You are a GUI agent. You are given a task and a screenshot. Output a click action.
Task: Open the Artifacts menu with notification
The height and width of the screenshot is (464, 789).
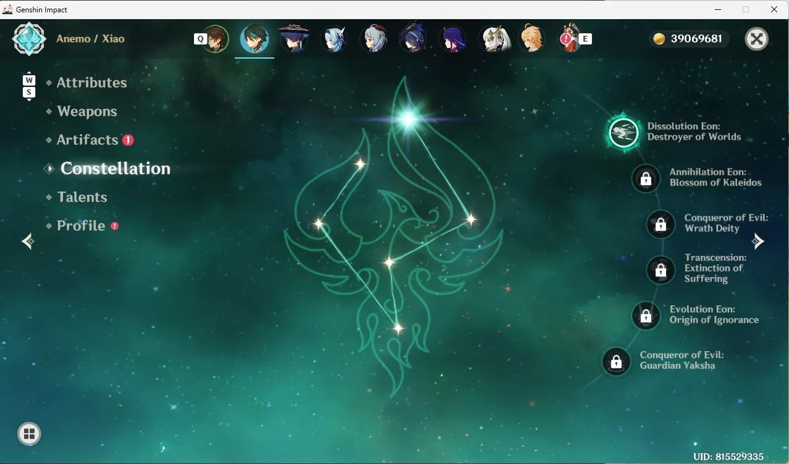tap(88, 140)
